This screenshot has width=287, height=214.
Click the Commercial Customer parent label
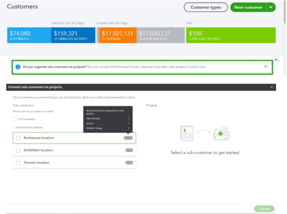click(29, 127)
